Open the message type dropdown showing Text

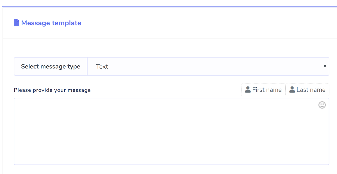coord(208,67)
